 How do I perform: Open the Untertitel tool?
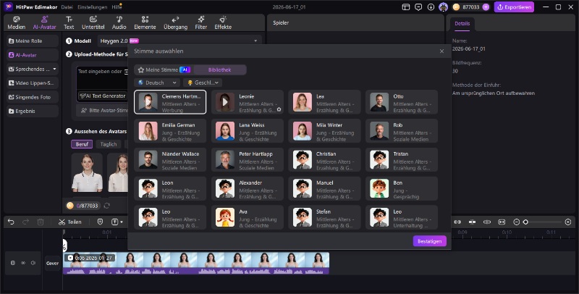tap(93, 23)
